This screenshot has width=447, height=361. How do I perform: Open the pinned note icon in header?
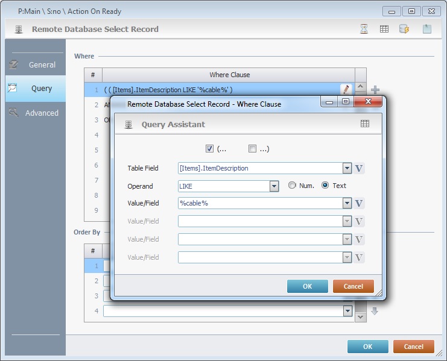(426, 29)
